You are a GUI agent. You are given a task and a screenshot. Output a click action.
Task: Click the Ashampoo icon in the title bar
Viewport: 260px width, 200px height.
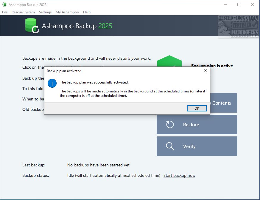pyautogui.click(x=5, y=5)
